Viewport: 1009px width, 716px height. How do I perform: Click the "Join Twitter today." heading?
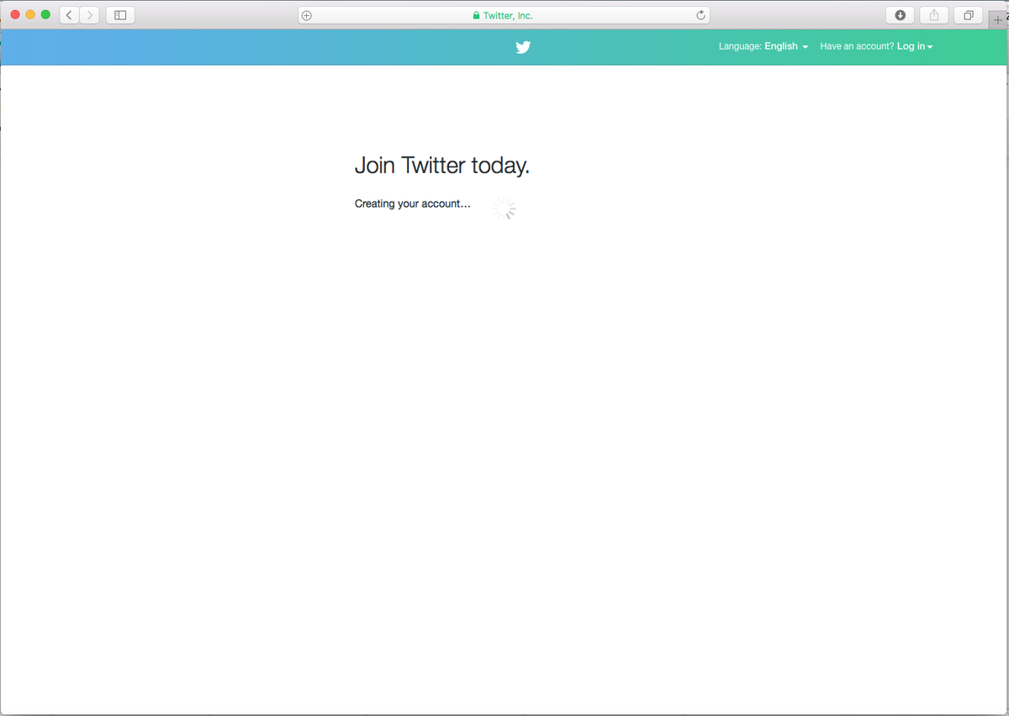pos(442,166)
